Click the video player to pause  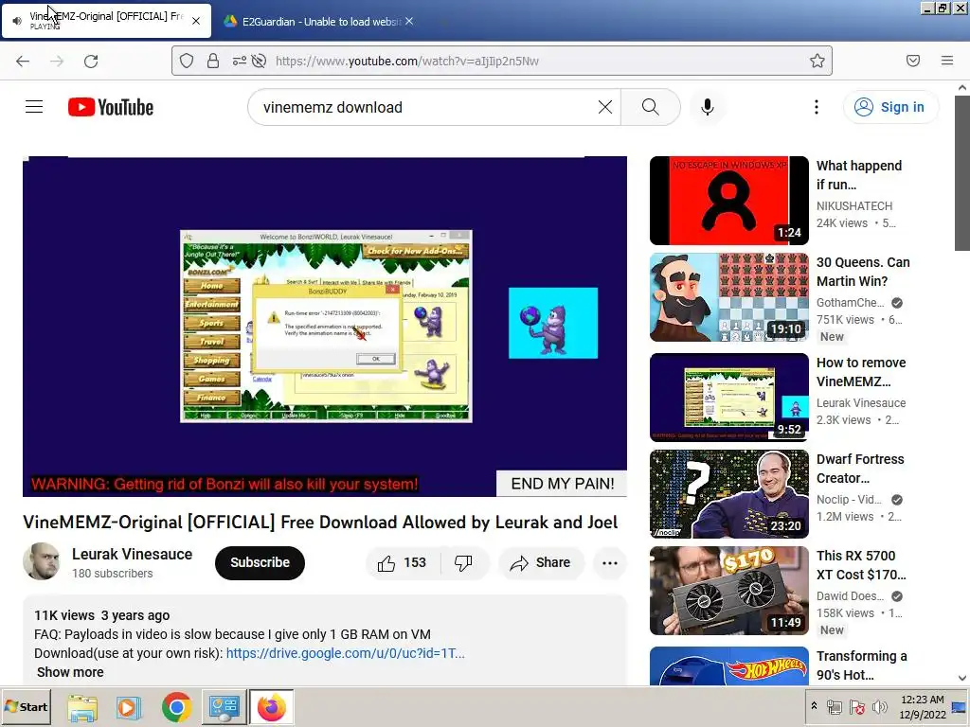tap(325, 327)
